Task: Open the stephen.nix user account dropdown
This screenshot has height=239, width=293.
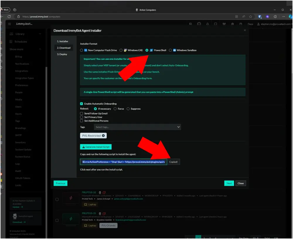Action: pos(275,24)
